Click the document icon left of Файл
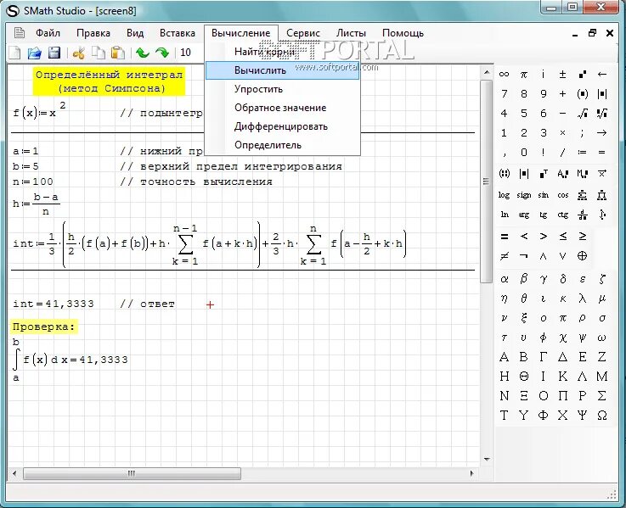Screen dimensions: 626x508 (20, 33)
